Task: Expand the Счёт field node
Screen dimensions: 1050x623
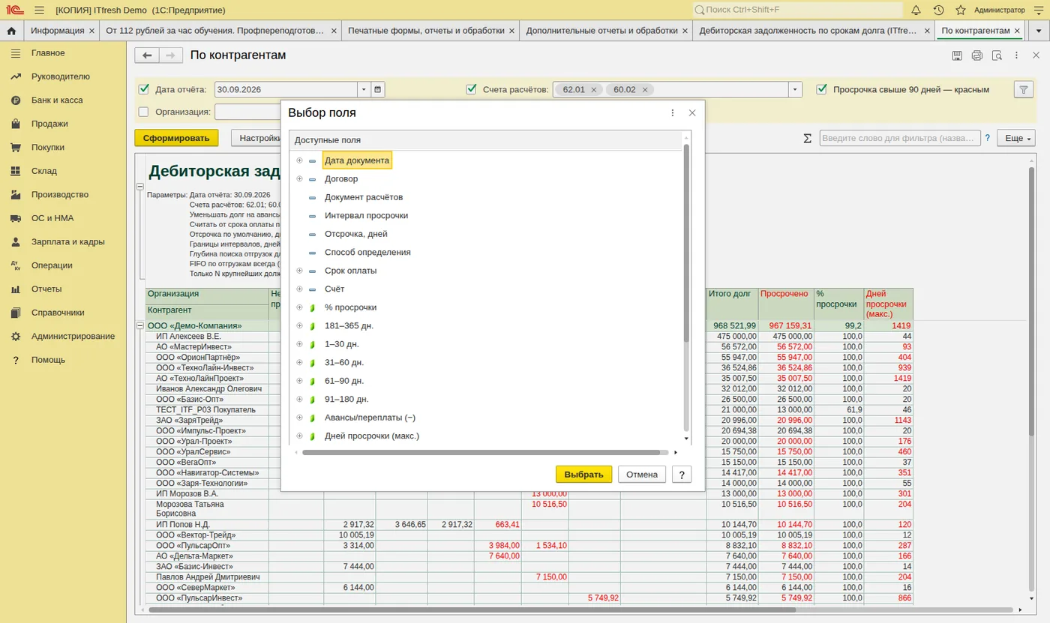Action: pyautogui.click(x=299, y=289)
